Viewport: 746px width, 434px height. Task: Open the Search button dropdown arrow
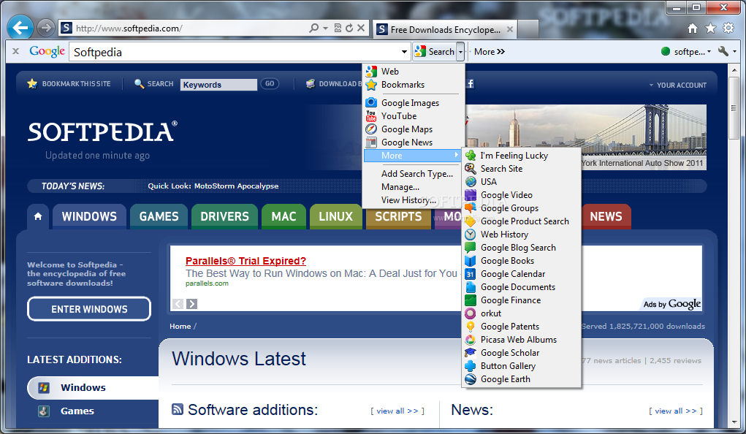click(x=460, y=51)
